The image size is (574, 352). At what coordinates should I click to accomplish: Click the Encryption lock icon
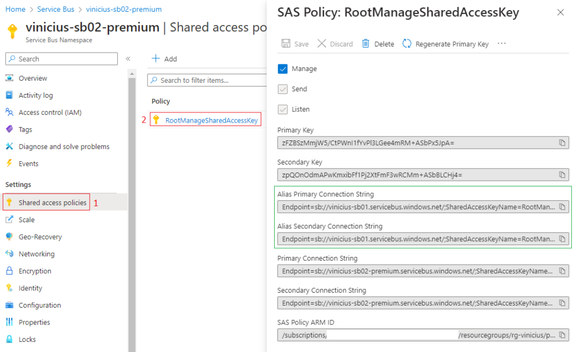pyautogui.click(x=10, y=270)
